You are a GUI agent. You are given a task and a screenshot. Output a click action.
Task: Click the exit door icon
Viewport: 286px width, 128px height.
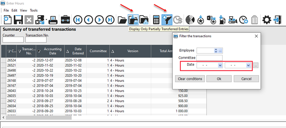pos(278,20)
